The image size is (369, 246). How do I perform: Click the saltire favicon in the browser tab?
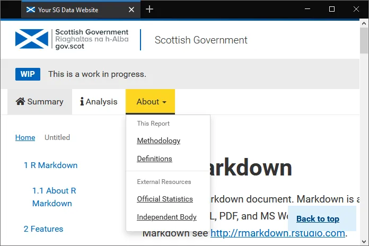pos(31,10)
